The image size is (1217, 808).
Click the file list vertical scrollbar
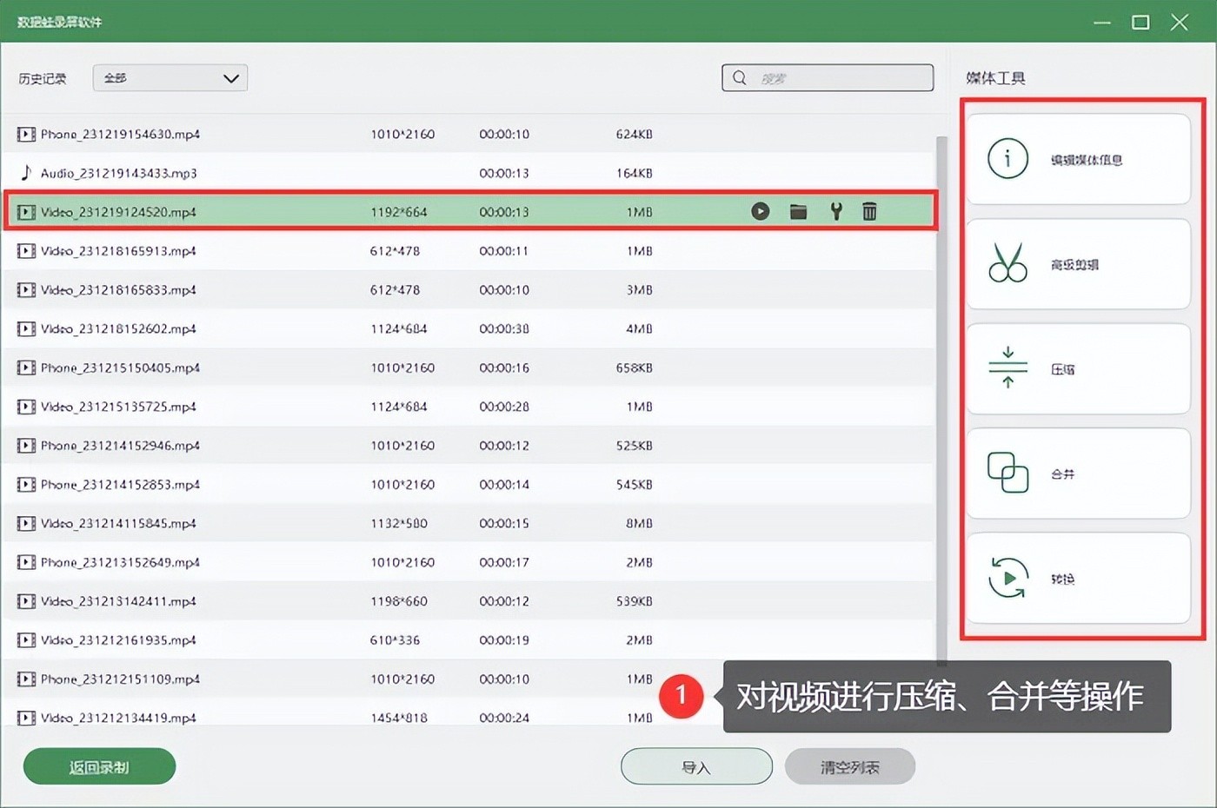point(941,391)
